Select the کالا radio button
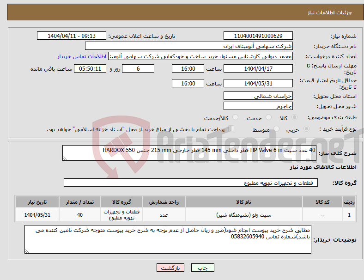 point(294,117)
